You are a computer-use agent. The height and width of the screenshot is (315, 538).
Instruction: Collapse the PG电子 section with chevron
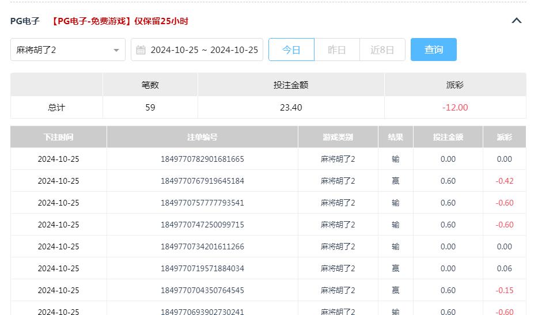pyautogui.click(x=516, y=21)
